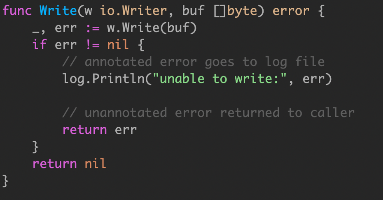Click the if keyword

[x=40, y=45]
